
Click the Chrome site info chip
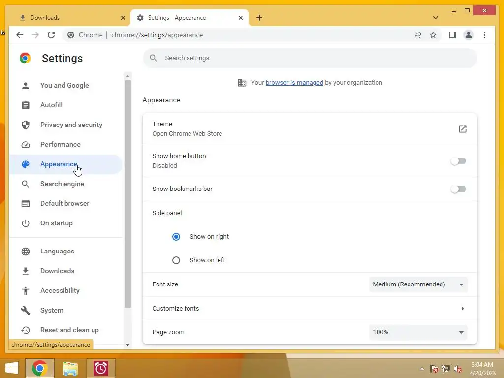[x=84, y=35]
